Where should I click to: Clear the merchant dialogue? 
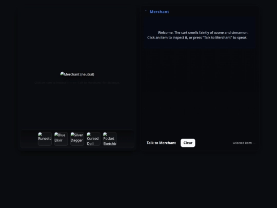[188, 143]
